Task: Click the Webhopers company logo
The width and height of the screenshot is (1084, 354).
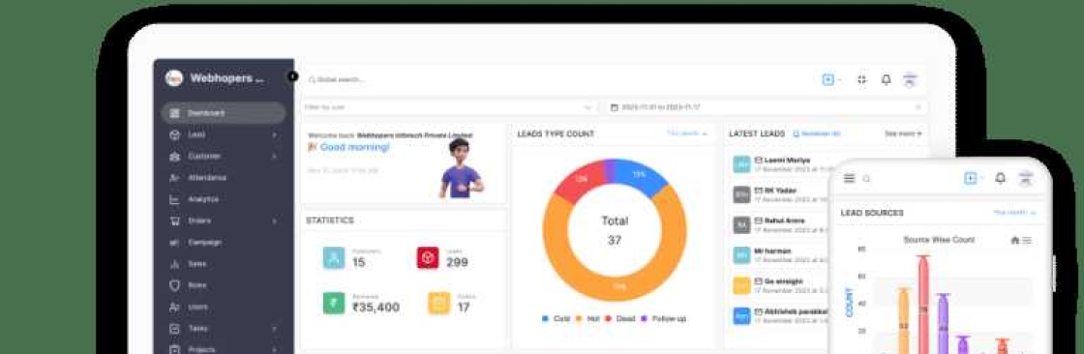Action: [x=173, y=78]
